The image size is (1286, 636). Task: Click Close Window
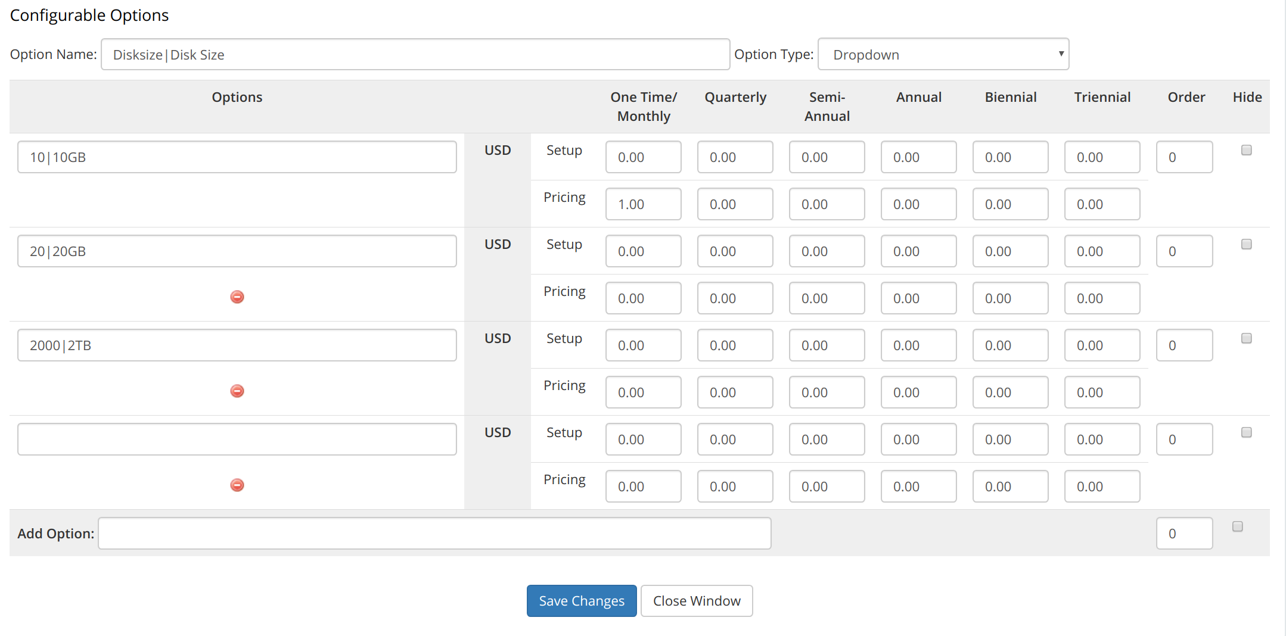point(696,600)
